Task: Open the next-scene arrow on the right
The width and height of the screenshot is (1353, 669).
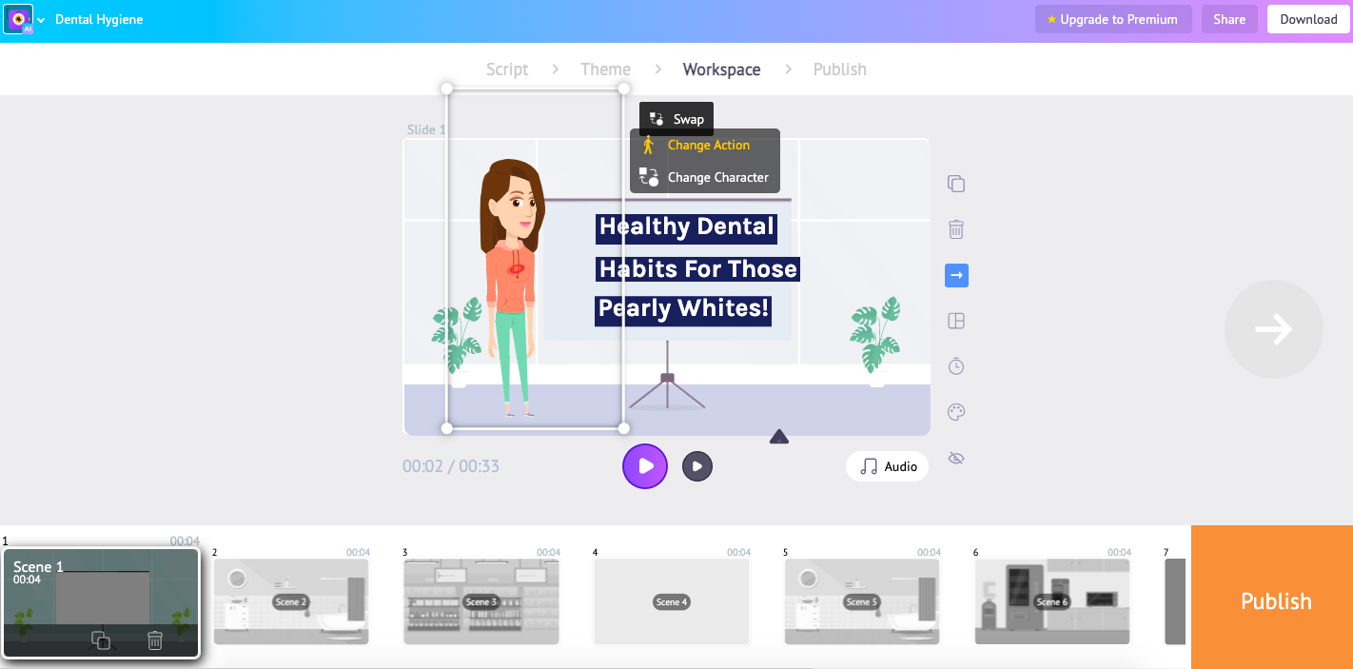Action: click(x=1273, y=328)
